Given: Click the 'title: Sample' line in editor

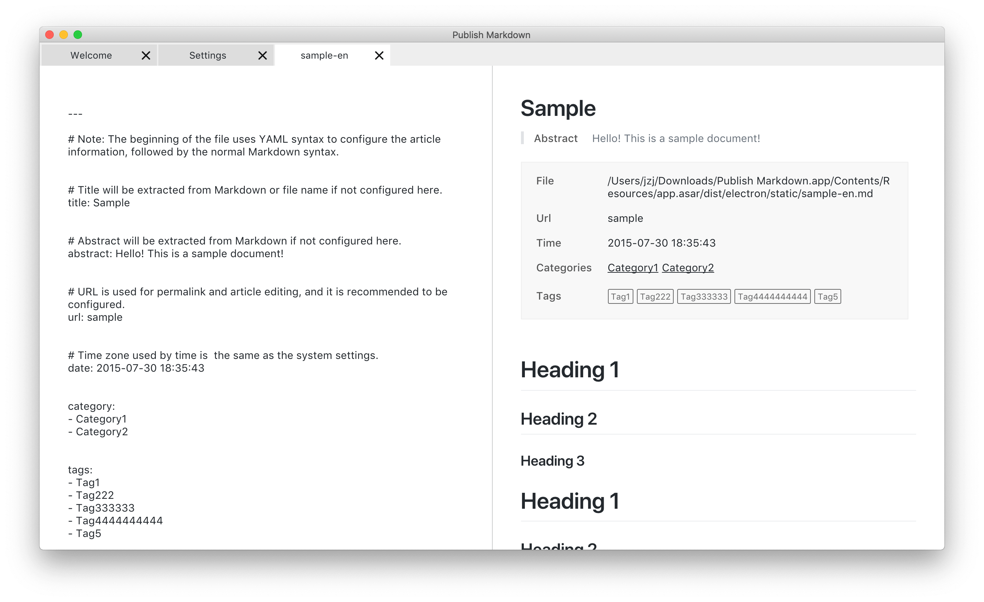Looking at the screenshot, I should pos(99,203).
